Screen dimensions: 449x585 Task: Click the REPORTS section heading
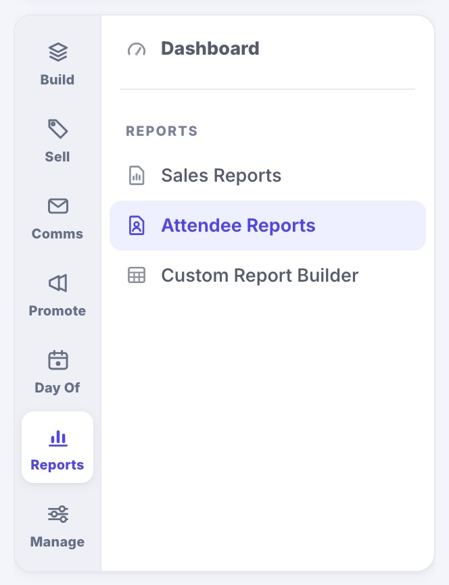click(x=162, y=131)
